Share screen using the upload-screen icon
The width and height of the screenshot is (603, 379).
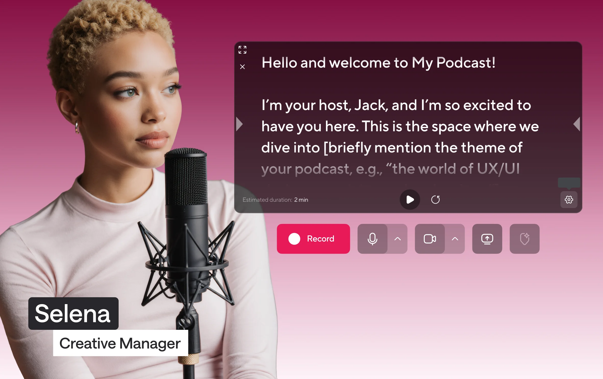click(487, 239)
